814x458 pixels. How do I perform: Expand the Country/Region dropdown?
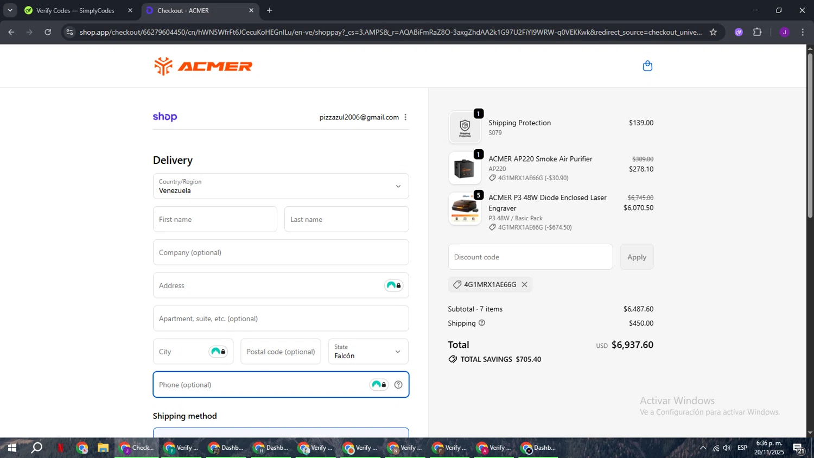(x=281, y=186)
